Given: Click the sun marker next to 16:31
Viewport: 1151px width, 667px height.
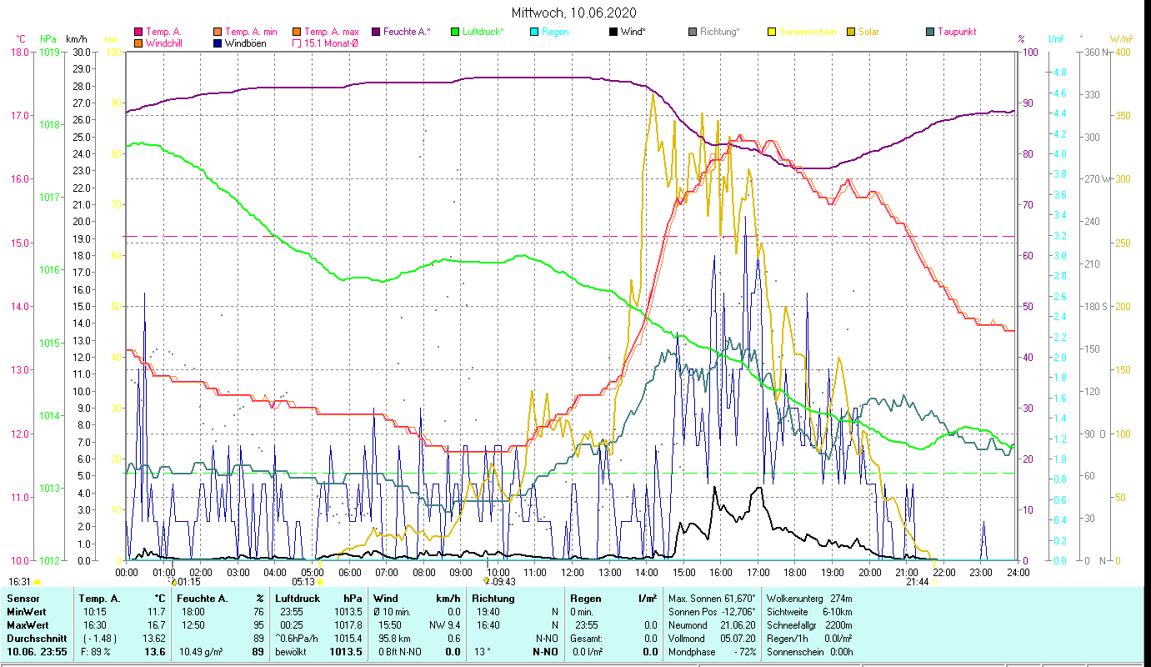Looking at the screenshot, I should coord(37,582).
